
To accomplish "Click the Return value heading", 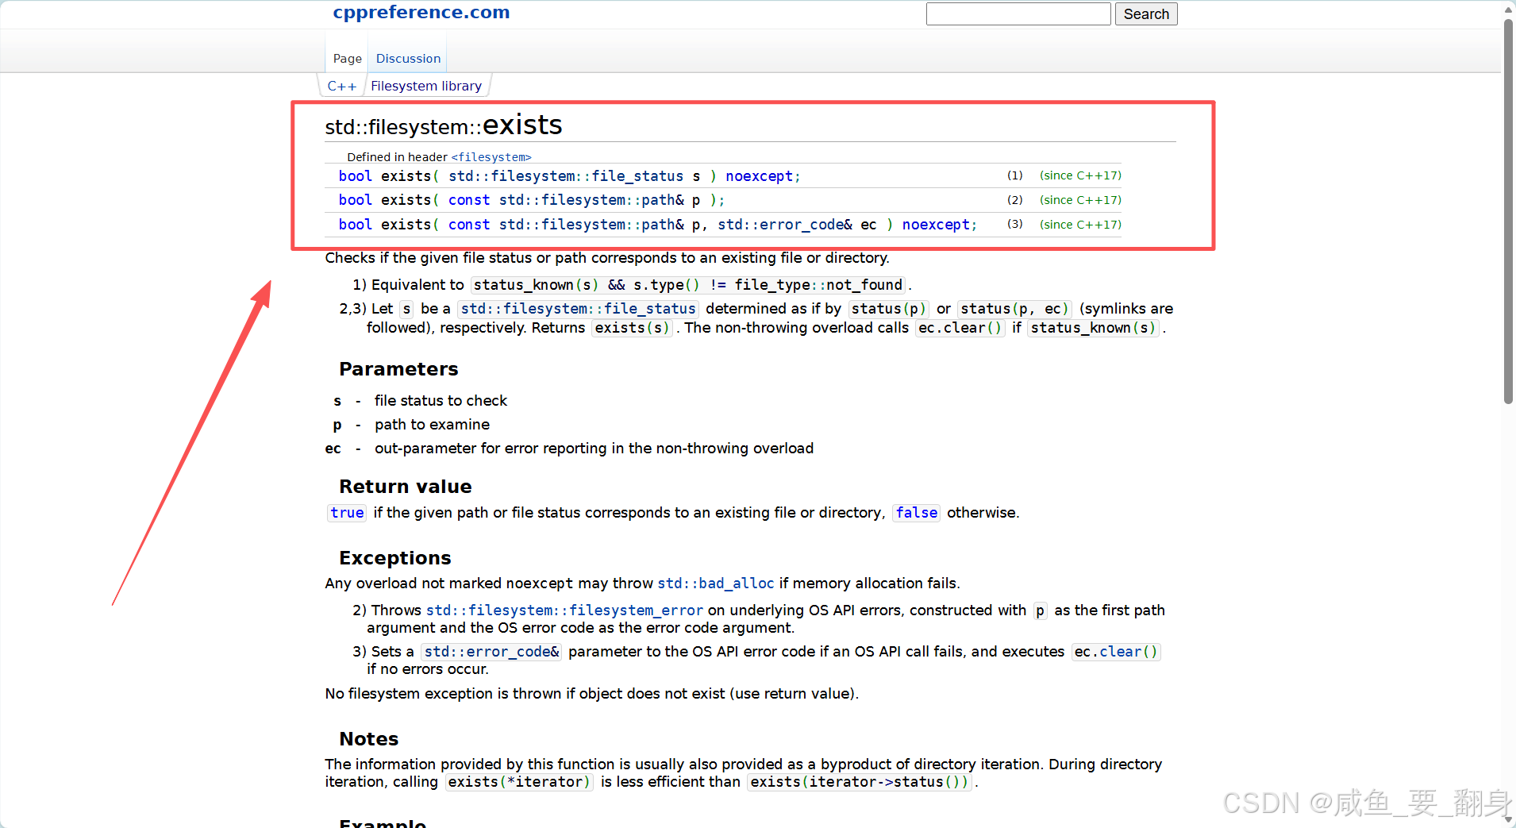I will coord(406,487).
